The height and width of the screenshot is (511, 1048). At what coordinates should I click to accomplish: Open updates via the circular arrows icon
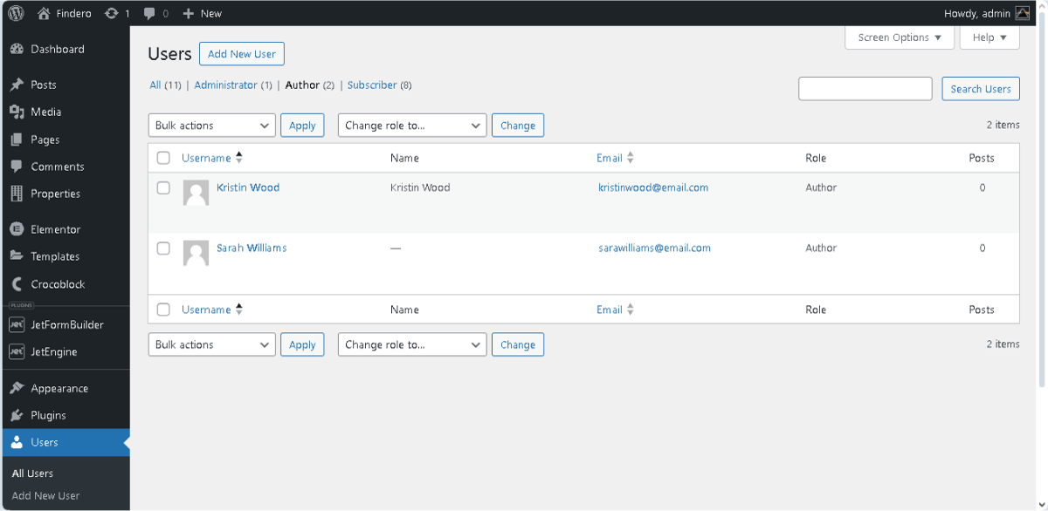click(113, 13)
